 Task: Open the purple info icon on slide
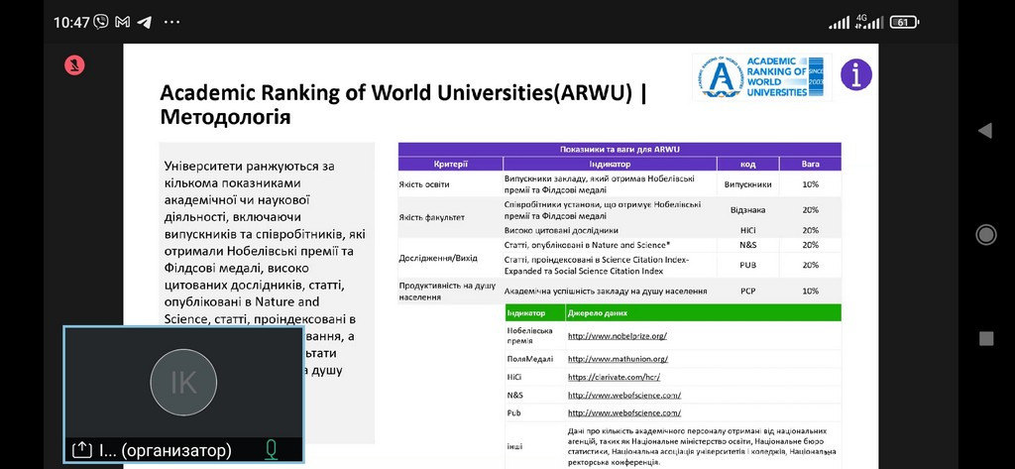[855, 74]
